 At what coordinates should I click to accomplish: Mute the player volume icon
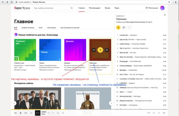tap(164, 113)
